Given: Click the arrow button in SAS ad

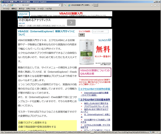Looking at the screenshot, I should (x=71, y=23).
